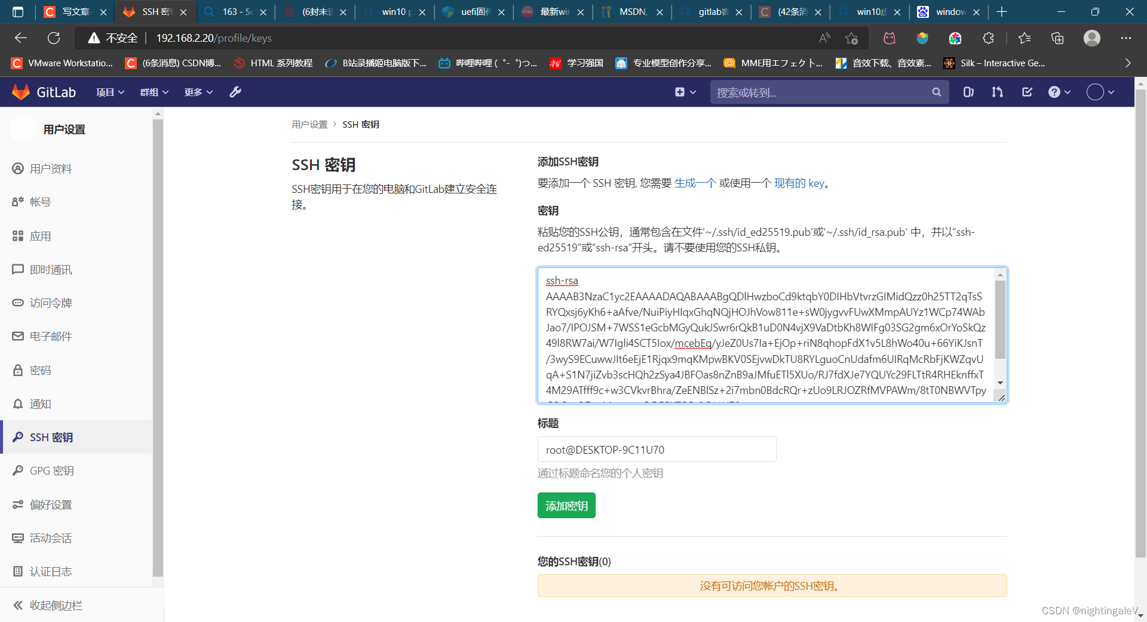This screenshot has height=622, width=1147.
Task: Add page to favorites star icon
Action: (x=851, y=38)
